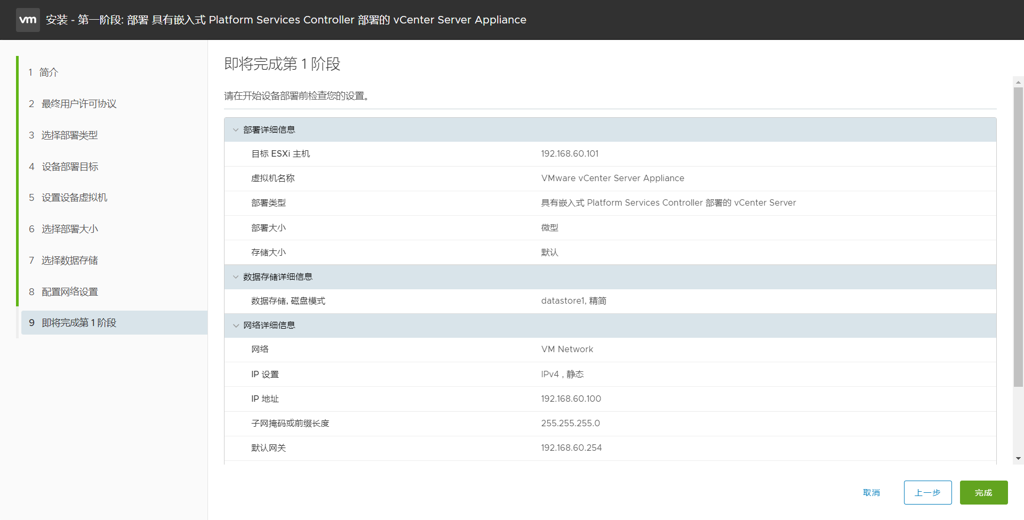
Task: Select step 4 设备部署目标
Action: point(63,166)
